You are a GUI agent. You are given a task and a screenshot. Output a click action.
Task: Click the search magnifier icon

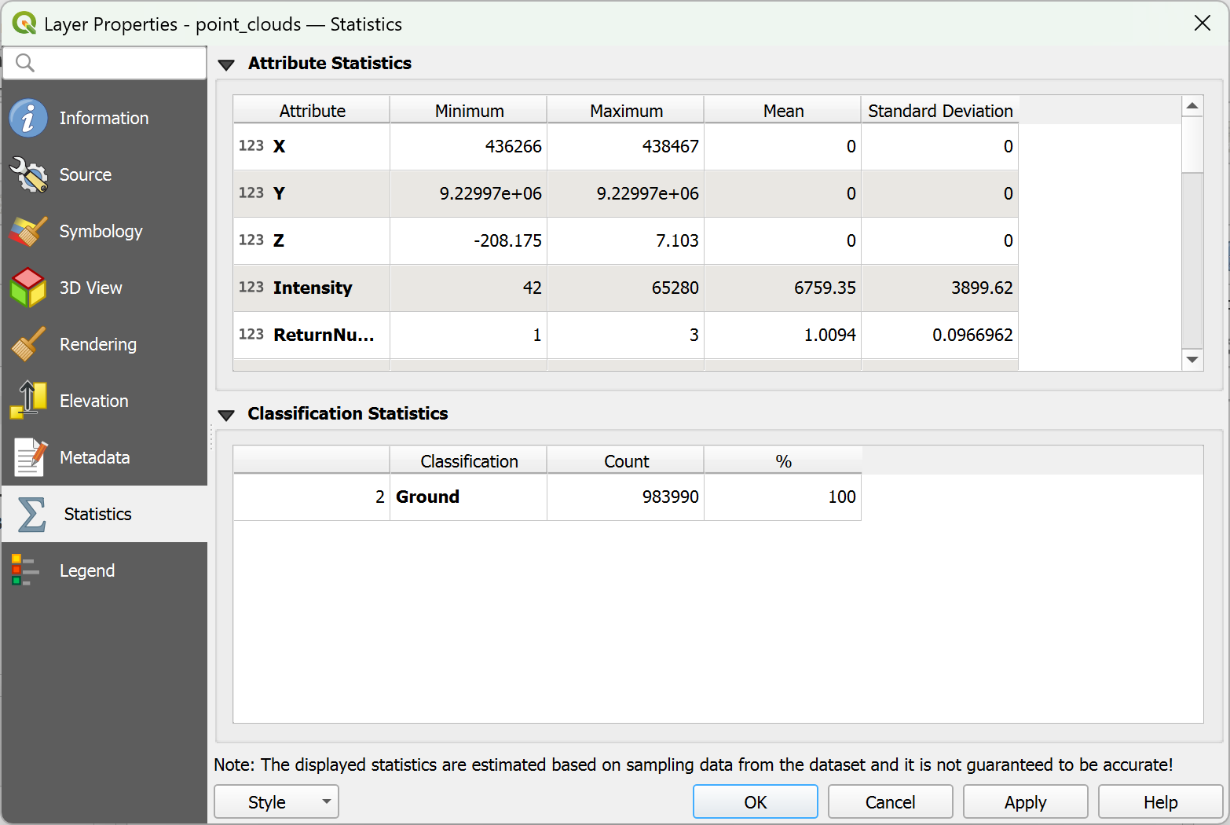pyautogui.click(x=25, y=63)
